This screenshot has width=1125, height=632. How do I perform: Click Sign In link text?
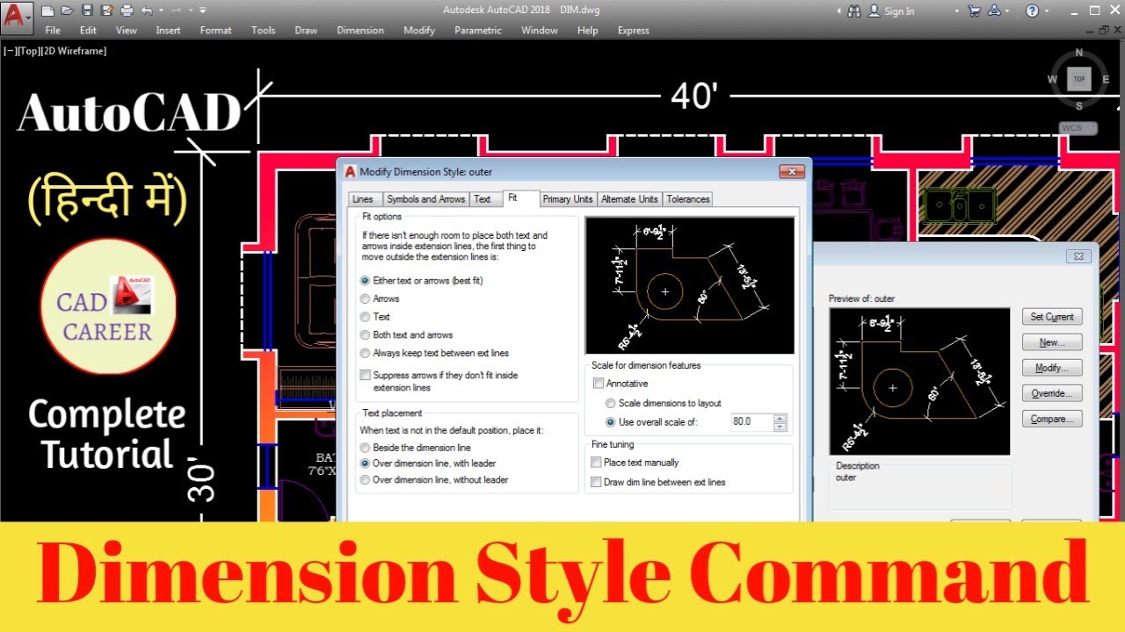tap(899, 11)
